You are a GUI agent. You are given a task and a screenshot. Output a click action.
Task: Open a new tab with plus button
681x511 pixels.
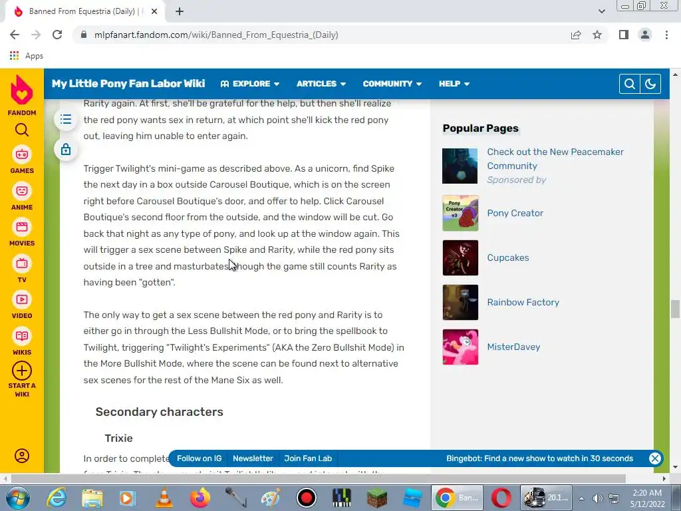point(180,12)
